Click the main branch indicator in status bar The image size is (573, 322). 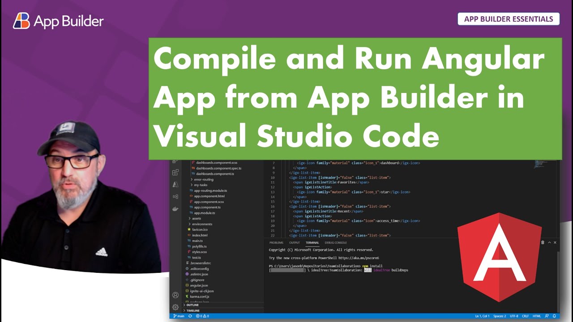179,316
